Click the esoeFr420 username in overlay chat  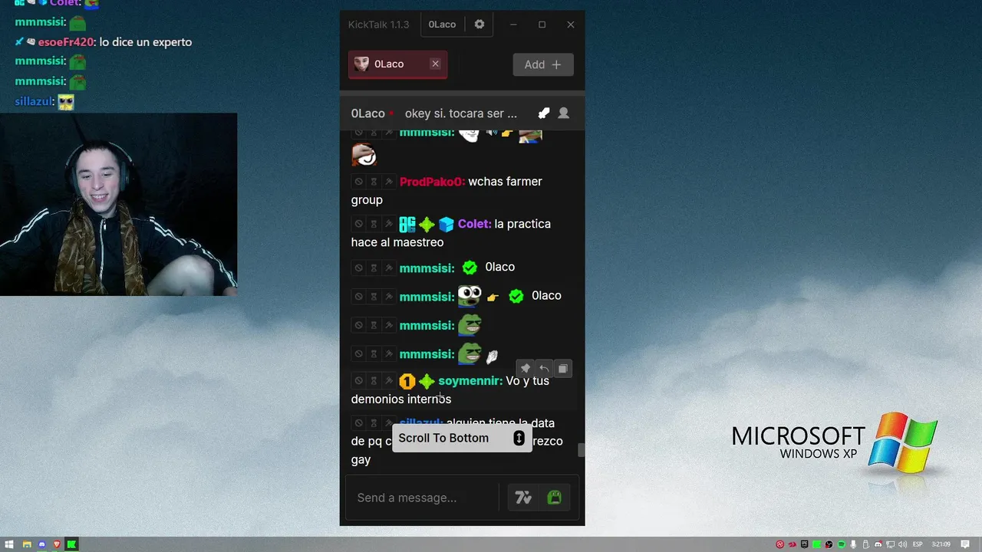[x=67, y=42]
